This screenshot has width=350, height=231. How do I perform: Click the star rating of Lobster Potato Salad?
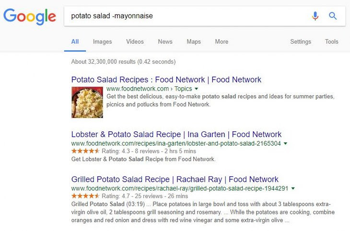(85, 151)
